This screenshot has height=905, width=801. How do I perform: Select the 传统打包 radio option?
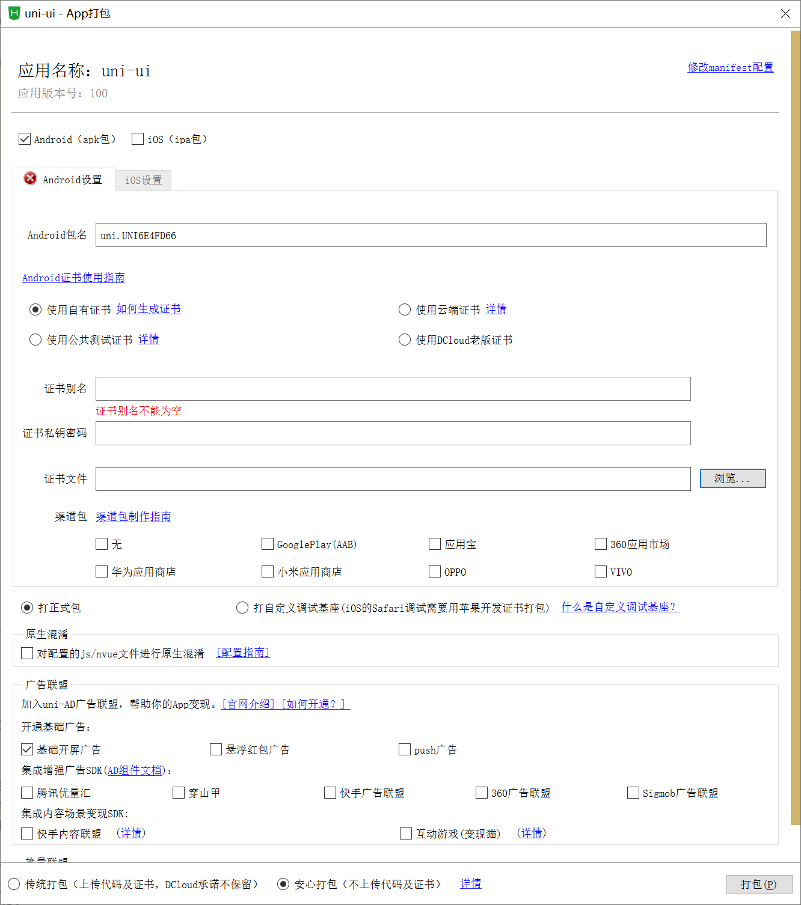pyautogui.click(x=14, y=885)
